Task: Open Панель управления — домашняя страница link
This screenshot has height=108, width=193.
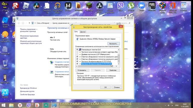Action: pos(29,30)
